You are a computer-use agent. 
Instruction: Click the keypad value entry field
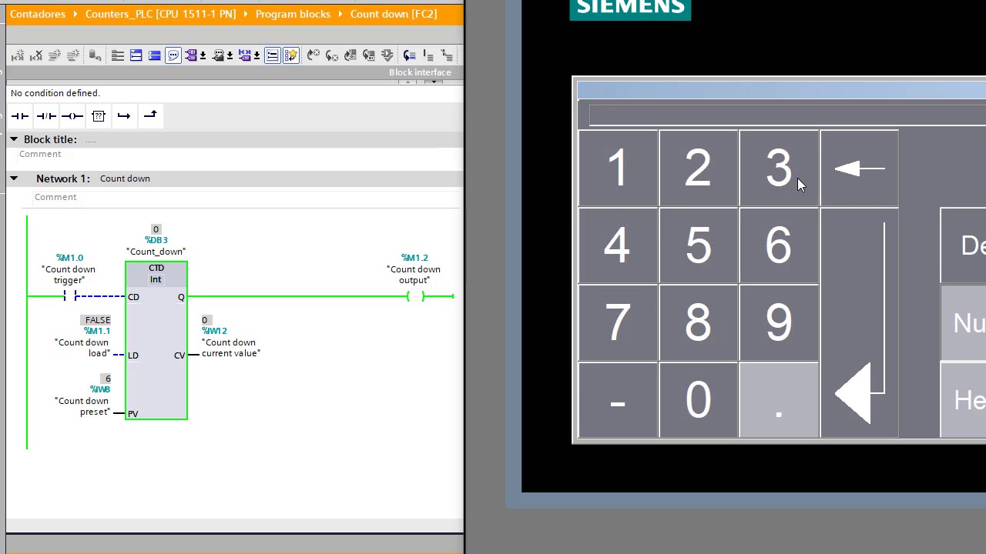tap(787, 115)
